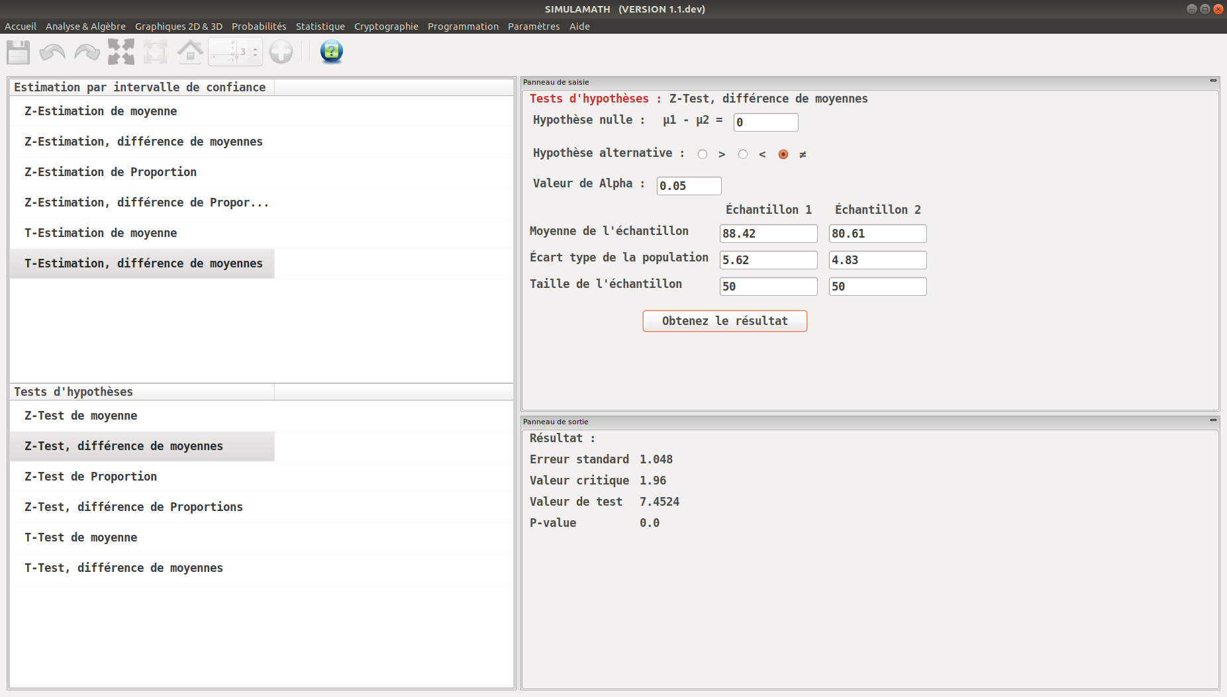
Task: Select Z-Estimation, différence de moyennes
Action: (x=142, y=142)
